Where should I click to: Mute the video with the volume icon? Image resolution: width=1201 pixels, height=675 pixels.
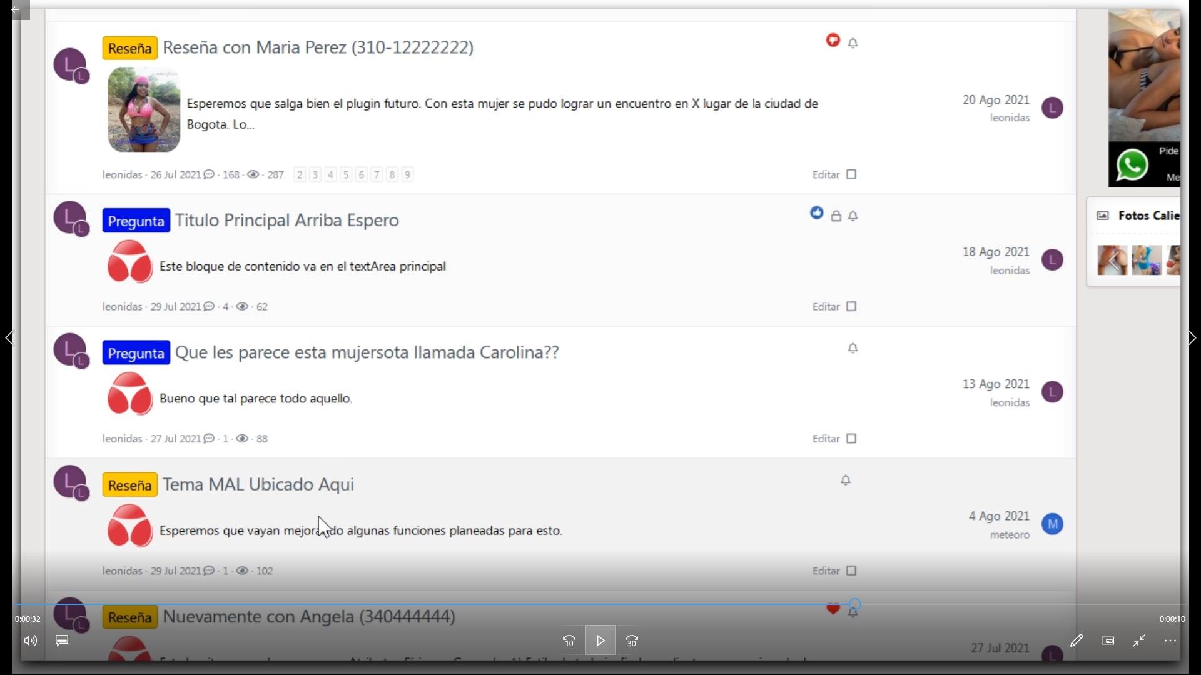[x=31, y=641]
